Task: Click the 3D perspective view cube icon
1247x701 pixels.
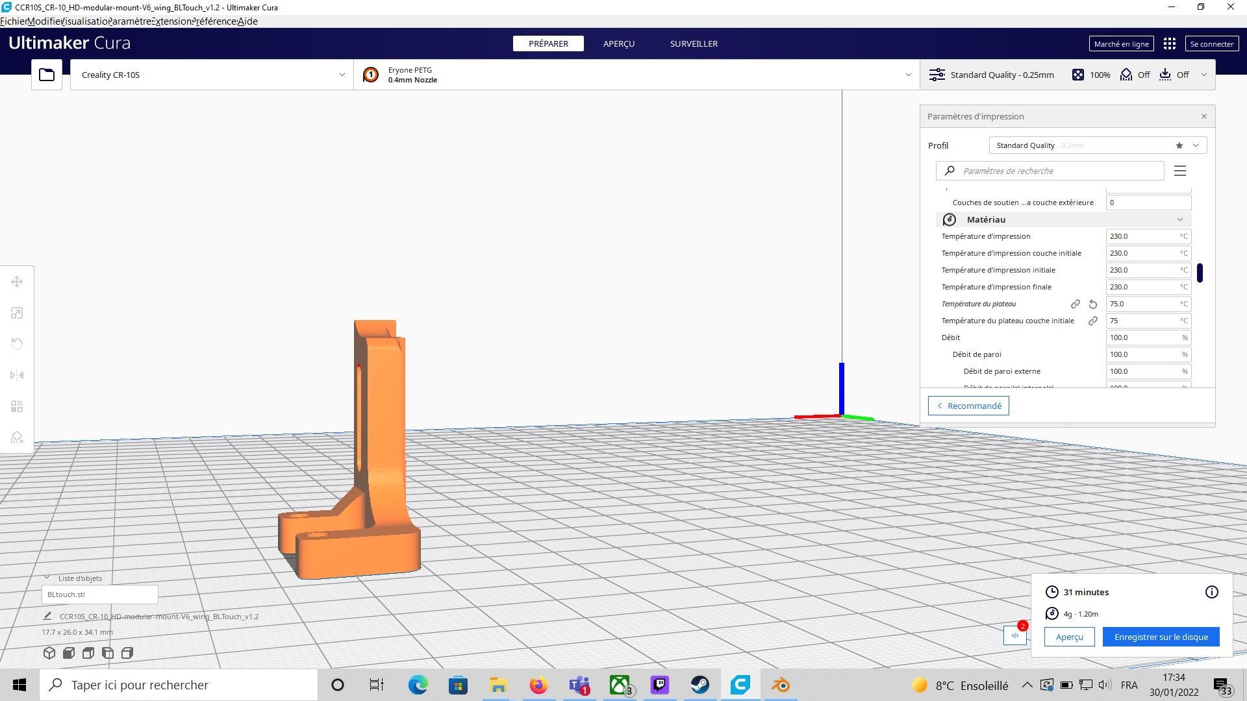Action: [x=49, y=653]
